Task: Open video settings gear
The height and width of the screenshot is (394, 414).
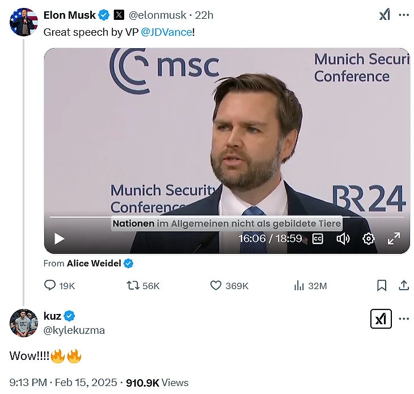Action: [369, 239]
